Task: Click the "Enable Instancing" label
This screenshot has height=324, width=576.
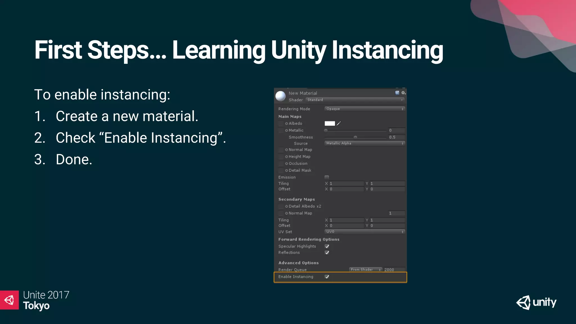Action: [x=296, y=277]
